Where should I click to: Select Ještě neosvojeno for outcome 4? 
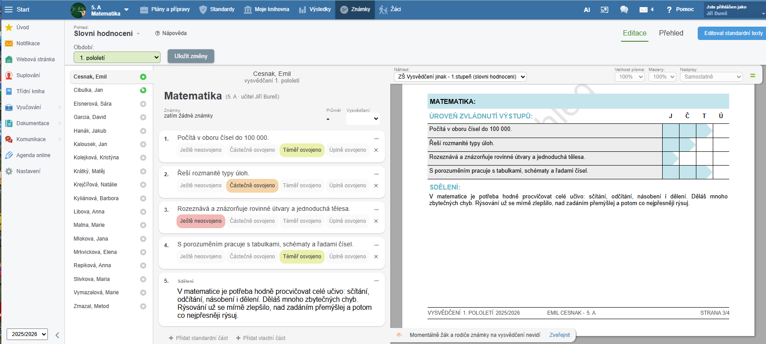pos(200,257)
